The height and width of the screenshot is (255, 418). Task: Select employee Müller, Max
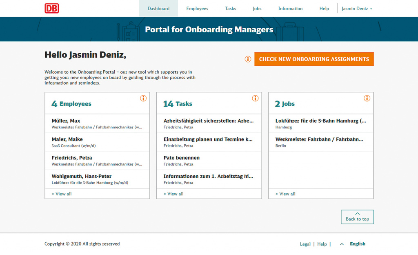pyautogui.click(x=97, y=123)
